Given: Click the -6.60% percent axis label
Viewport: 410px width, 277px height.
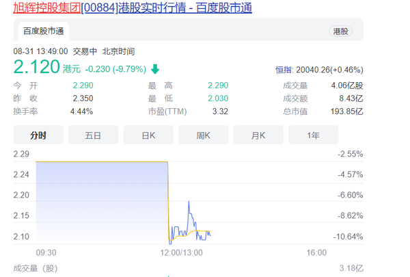Looking at the screenshot, I should [x=350, y=195].
